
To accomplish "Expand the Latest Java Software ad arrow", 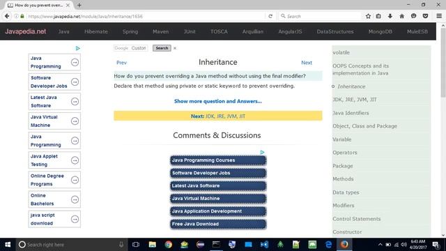I will click(75, 102).
